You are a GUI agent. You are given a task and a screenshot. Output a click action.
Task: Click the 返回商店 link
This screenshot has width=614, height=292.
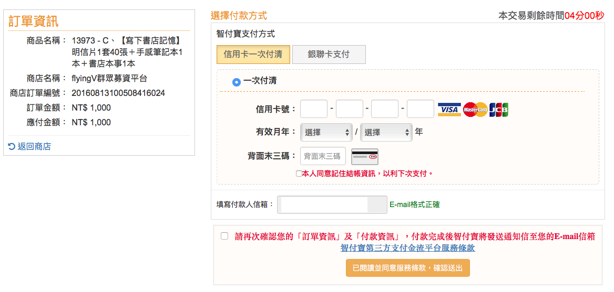pyautogui.click(x=34, y=146)
